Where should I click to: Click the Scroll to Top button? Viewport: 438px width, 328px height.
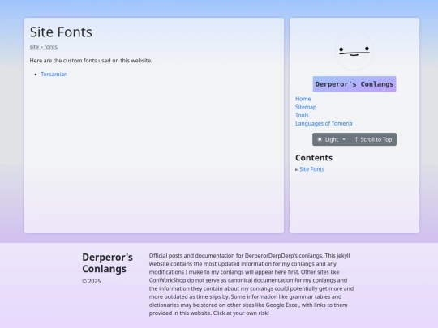pos(373,139)
